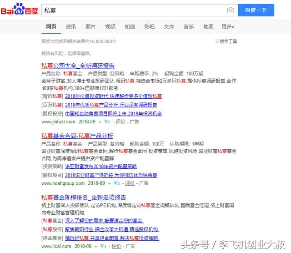Go to the 贴吧 tab
The width and height of the screenshot is (291, 253).
point(150,26)
